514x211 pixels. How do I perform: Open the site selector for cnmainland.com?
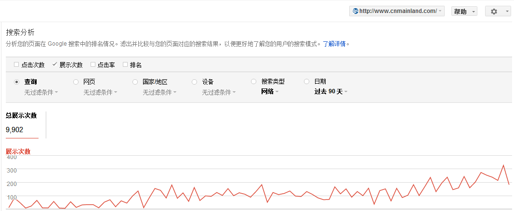point(396,11)
